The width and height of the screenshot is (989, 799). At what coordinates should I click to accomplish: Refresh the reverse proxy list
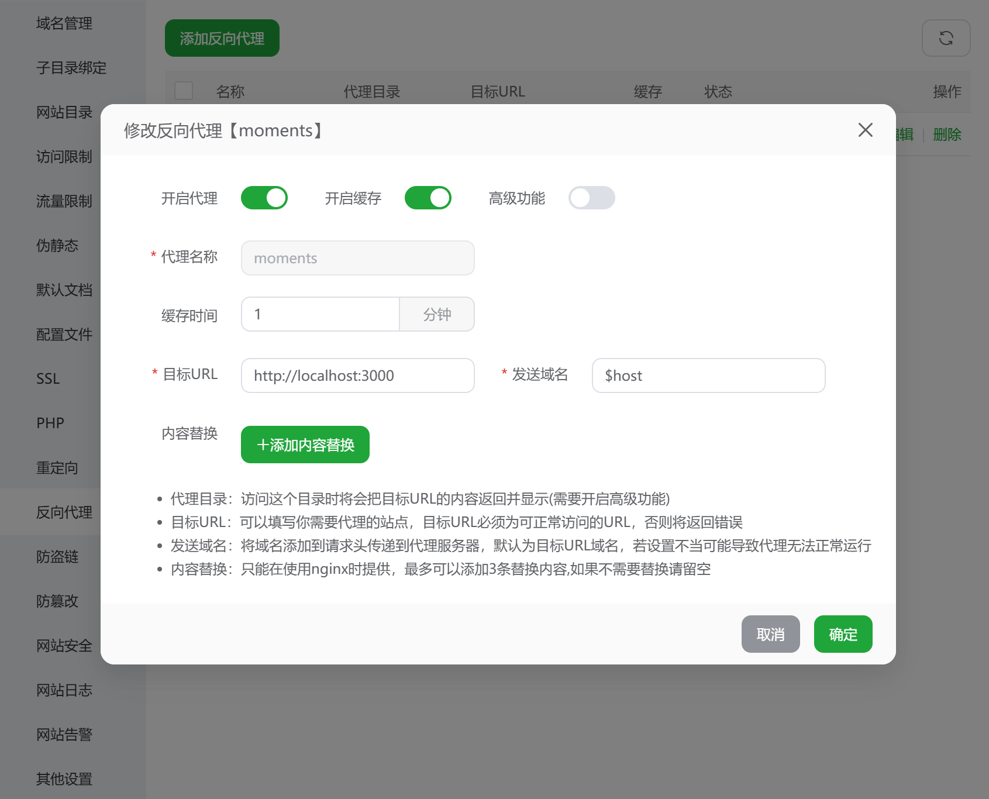pyautogui.click(x=946, y=37)
